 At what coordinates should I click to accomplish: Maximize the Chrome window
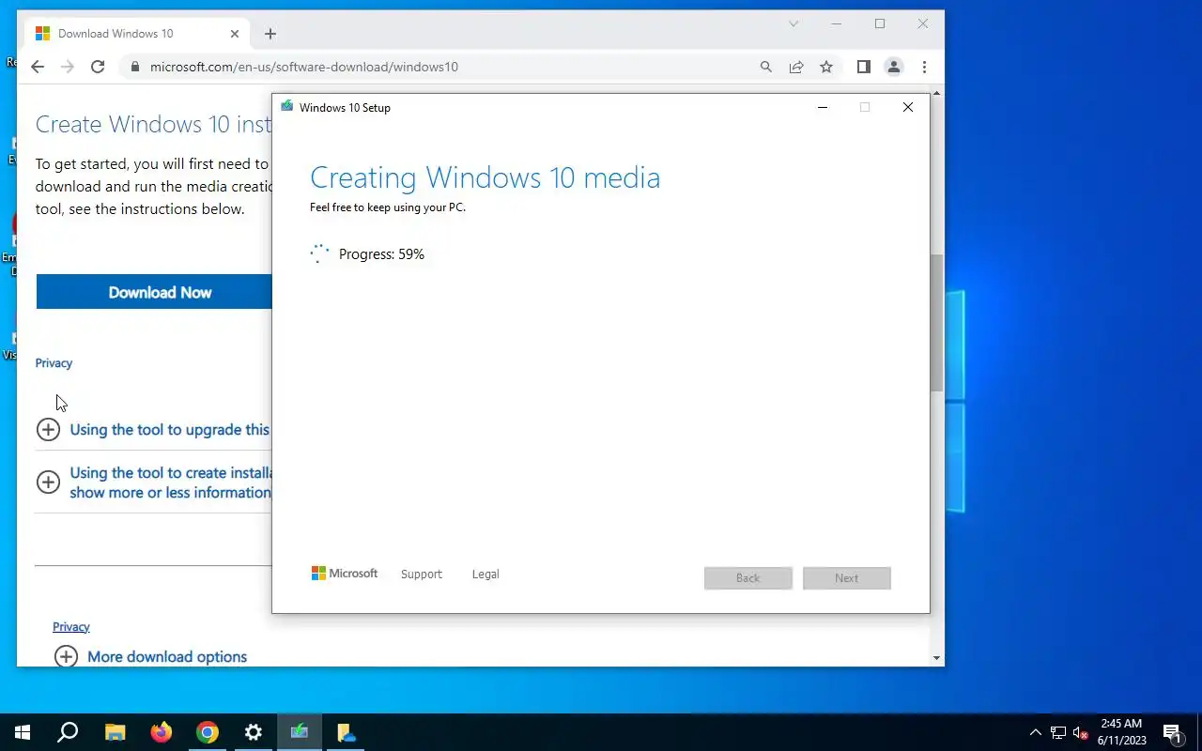[880, 23]
